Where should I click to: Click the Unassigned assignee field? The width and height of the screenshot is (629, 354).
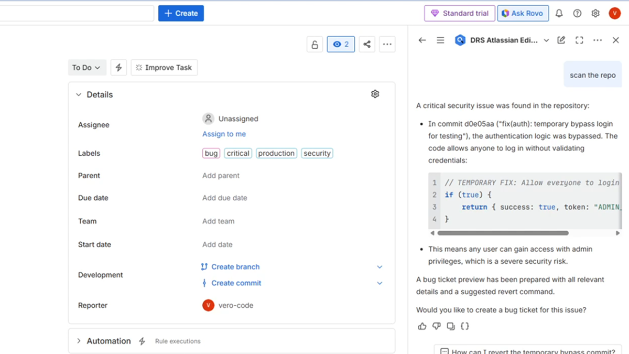(231, 119)
